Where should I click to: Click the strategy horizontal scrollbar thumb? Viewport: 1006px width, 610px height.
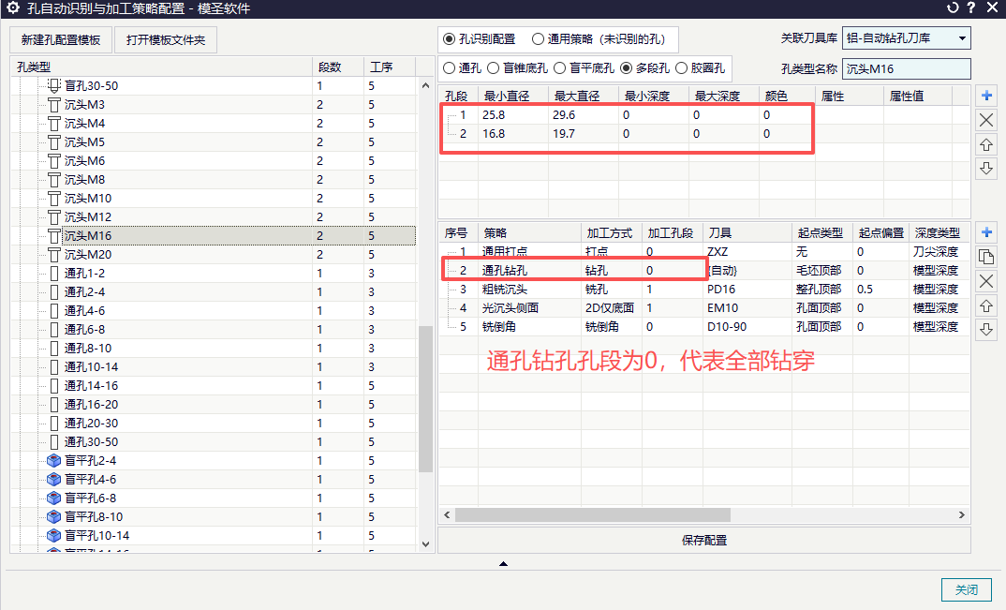[593, 515]
